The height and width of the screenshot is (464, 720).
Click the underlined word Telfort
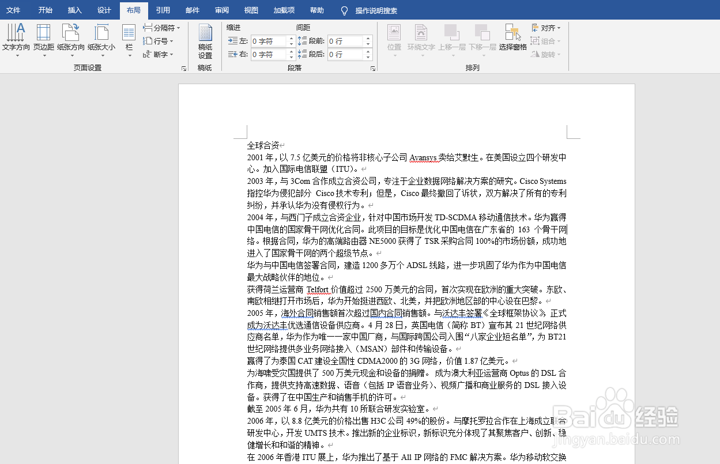[x=318, y=289]
